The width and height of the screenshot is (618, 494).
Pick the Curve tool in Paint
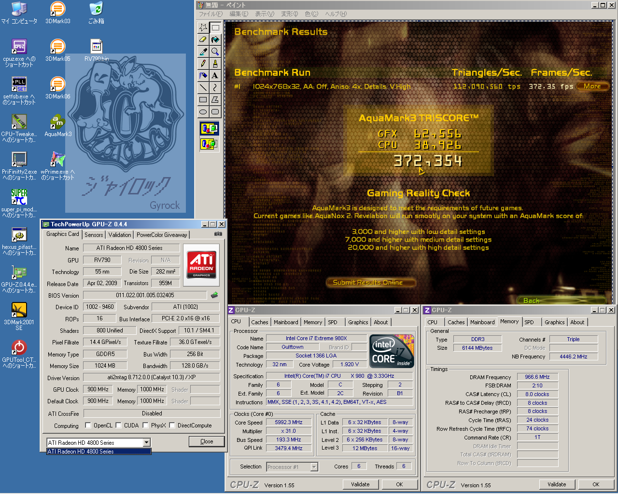(215, 88)
